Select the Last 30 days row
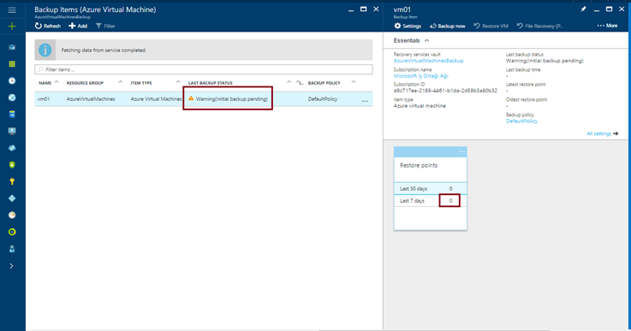 tap(430, 189)
